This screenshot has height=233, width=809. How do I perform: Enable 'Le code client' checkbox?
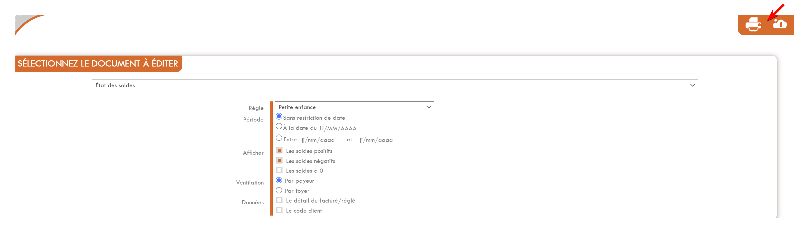[x=279, y=210]
